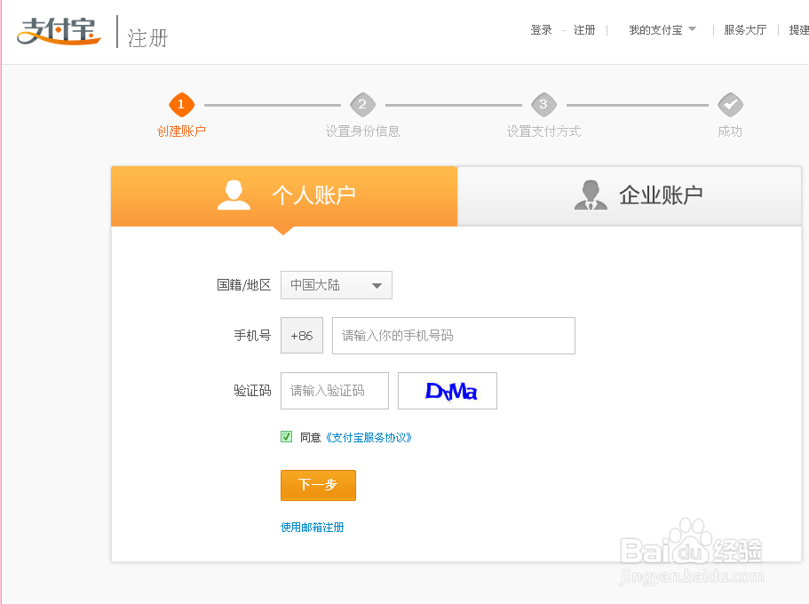809x604 pixels.
Task: Click the 设置身份信息 step label
Action: pyautogui.click(x=362, y=131)
